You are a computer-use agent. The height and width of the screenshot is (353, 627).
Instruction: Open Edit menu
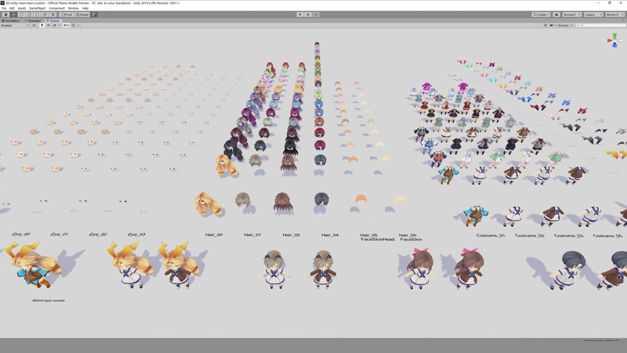point(12,8)
